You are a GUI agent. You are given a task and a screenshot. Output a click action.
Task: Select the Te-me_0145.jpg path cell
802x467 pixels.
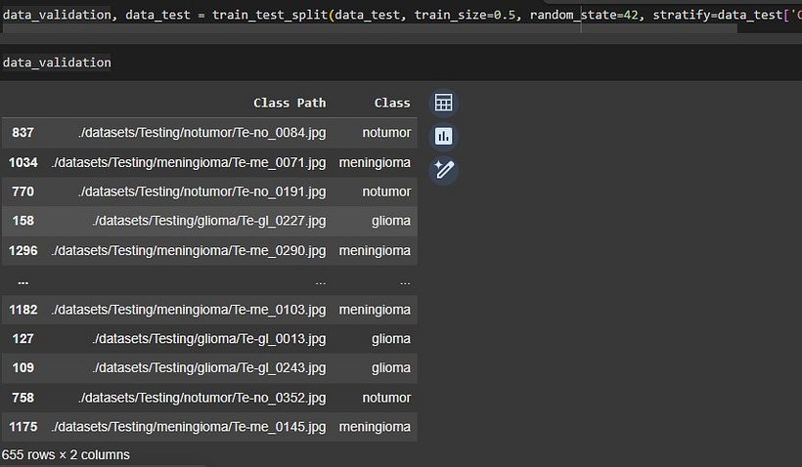(x=189, y=427)
